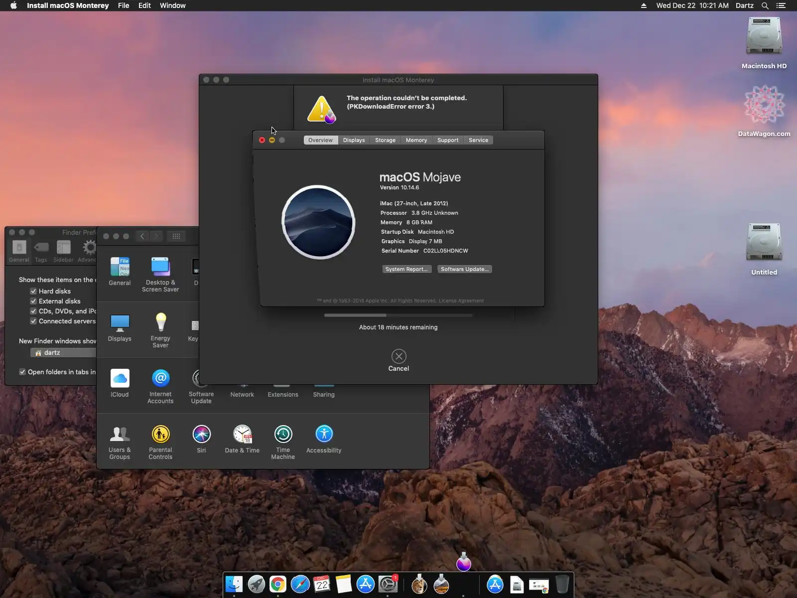Open Parental Controls preferences
Image resolution: width=797 pixels, height=598 pixels.
pos(160,442)
